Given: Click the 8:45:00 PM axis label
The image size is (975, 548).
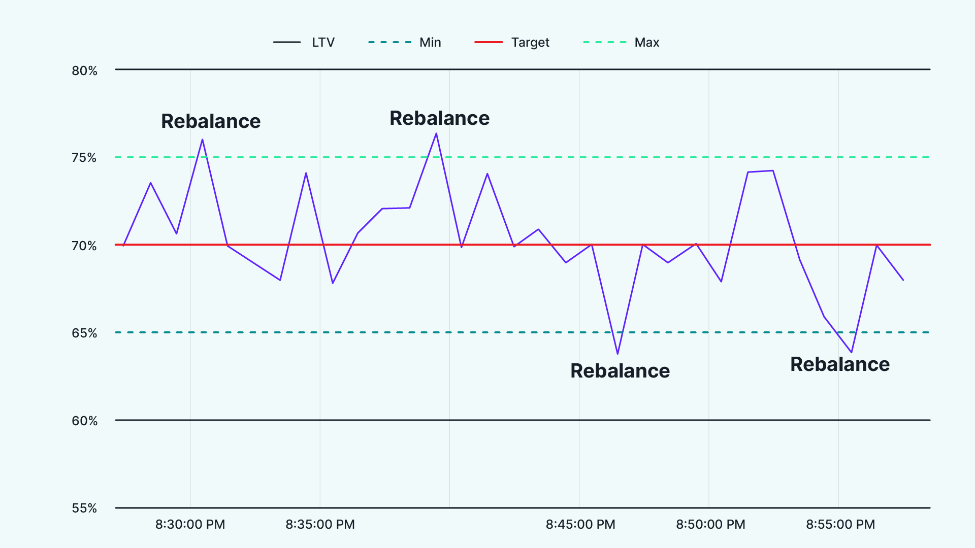Looking at the screenshot, I should [580, 525].
